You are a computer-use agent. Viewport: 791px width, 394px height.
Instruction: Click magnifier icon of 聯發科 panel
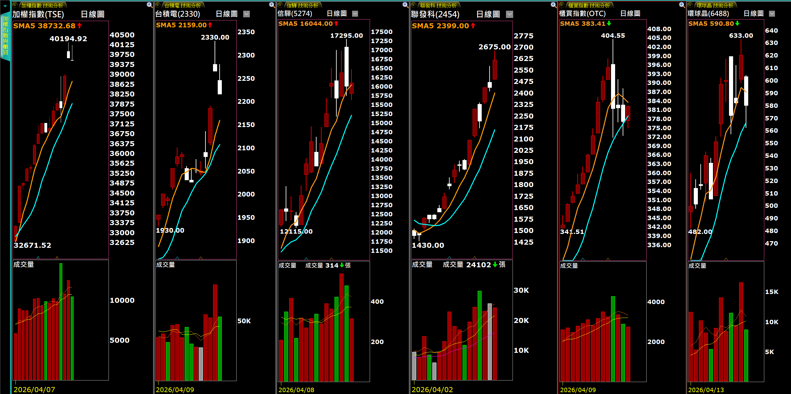click(553, 5)
